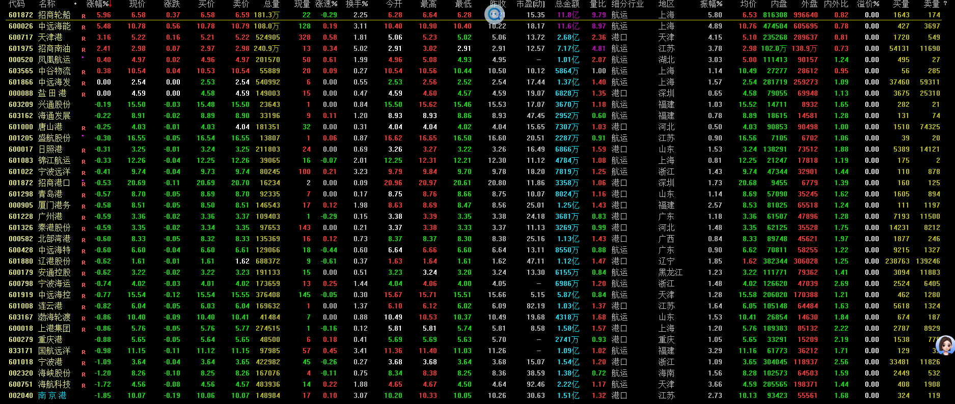Select stock code 603162

point(21,116)
